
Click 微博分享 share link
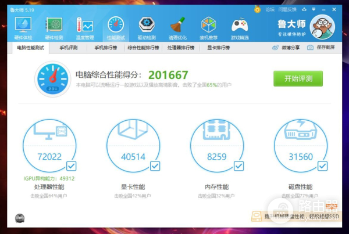tap(289, 48)
